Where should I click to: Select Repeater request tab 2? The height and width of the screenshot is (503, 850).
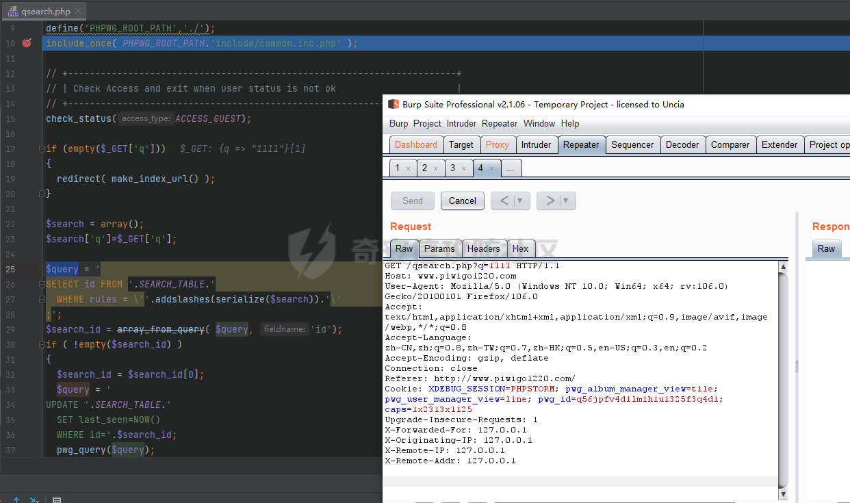[430, 168]
